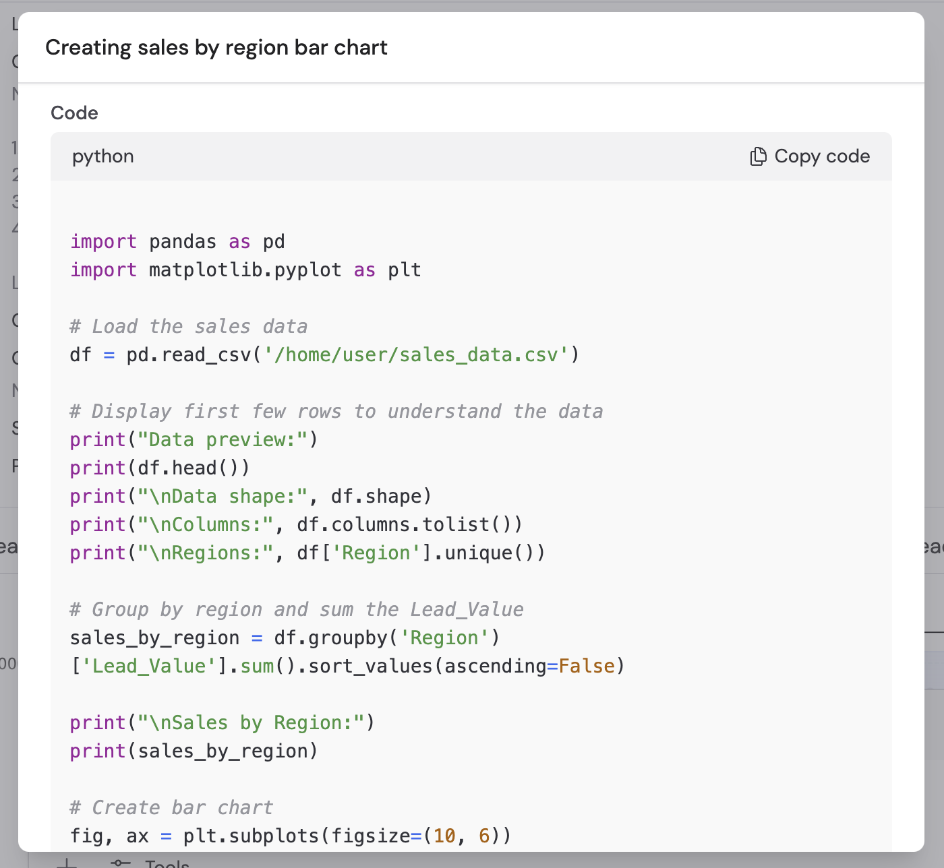Click the Code section heading
Screen dimensions: 944x868
click(x=74, y=113)
